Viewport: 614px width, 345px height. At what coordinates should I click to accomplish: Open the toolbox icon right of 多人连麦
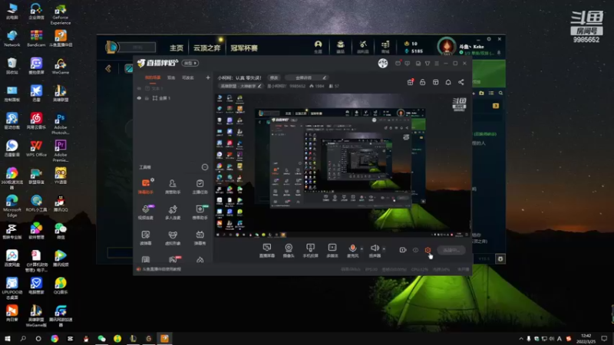tap(200, 212)
